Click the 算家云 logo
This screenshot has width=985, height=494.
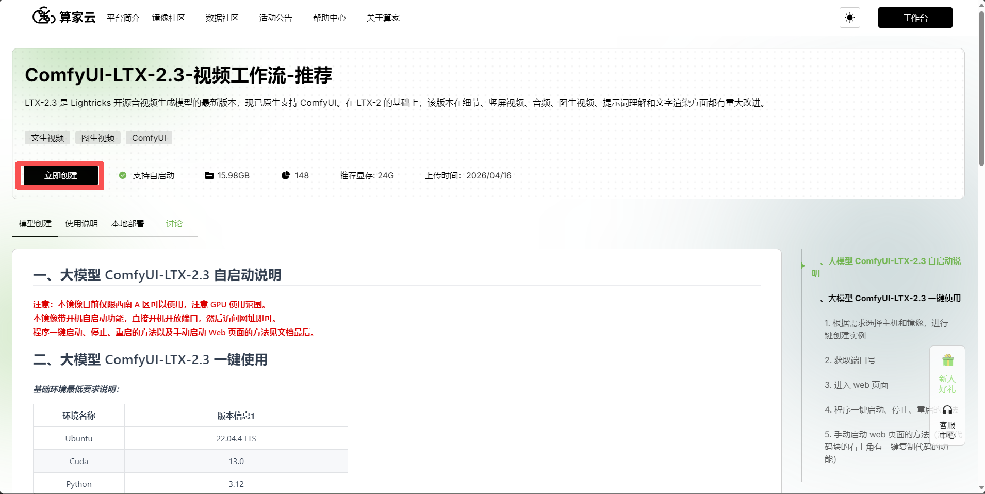[64, 17]
